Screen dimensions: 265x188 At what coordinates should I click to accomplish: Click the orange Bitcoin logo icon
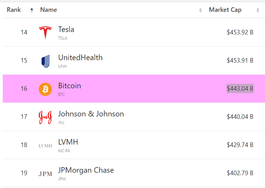tap(45, 89)
